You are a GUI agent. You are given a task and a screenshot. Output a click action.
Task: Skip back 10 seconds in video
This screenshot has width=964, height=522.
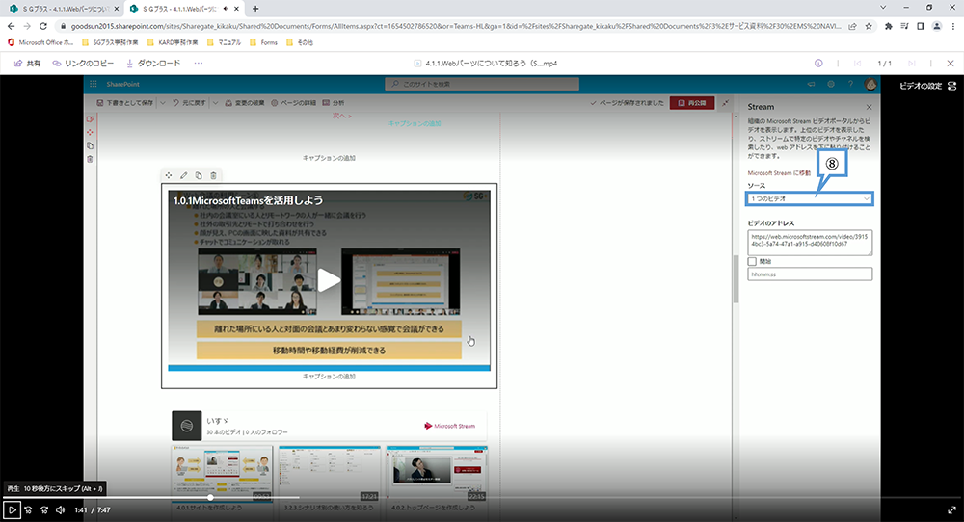28,509
